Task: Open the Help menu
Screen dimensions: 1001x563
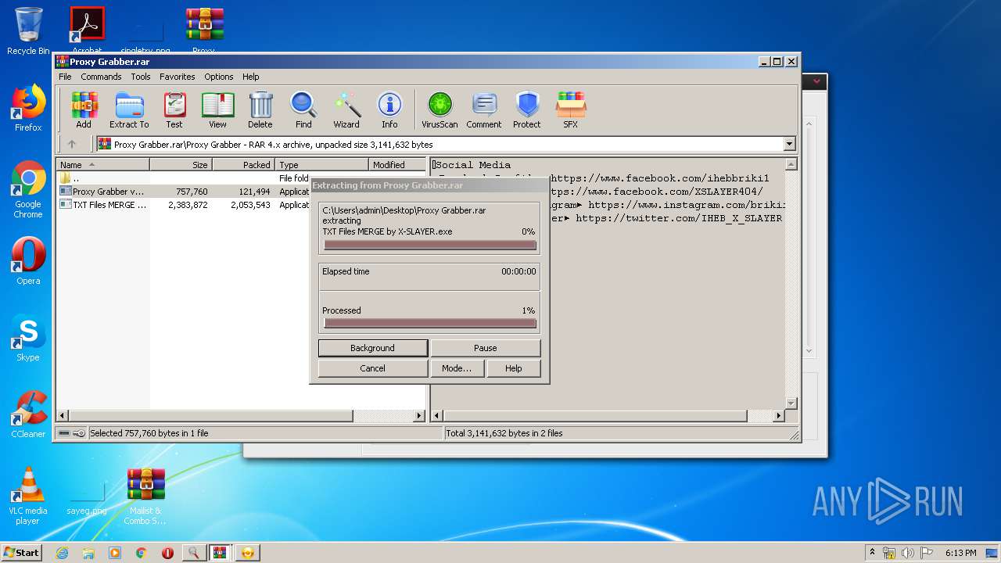Action: point(250,77)
